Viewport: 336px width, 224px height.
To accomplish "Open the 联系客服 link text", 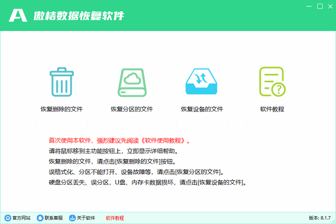I will click(x=54, y=217).
